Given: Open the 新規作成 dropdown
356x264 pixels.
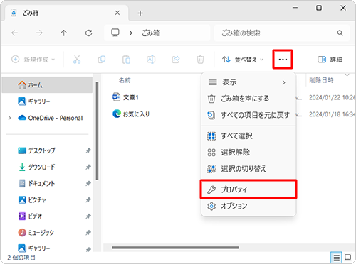Looking at the screenshot, I should [x=33, y=60].
